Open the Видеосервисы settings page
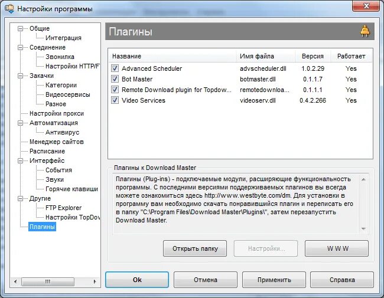Screen dimensions: 384x298 [68, 94]
